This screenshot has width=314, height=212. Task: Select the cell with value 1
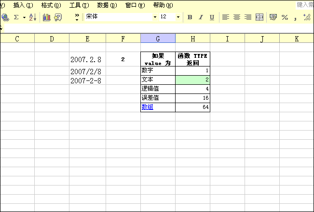click(192, 71)
